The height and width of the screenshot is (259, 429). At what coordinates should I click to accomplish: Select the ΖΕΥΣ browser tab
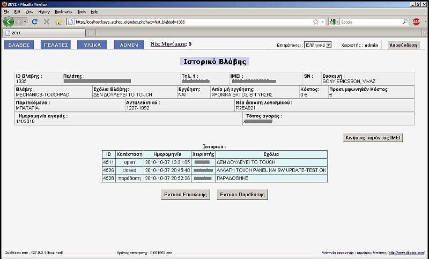pos(44,33)
